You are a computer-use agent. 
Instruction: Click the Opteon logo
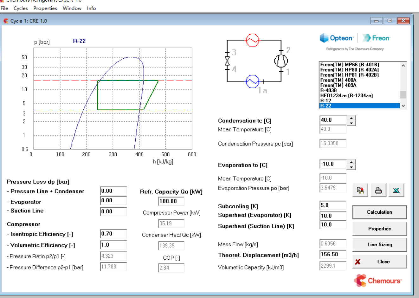pyautogui.click(x=337, y=38)
